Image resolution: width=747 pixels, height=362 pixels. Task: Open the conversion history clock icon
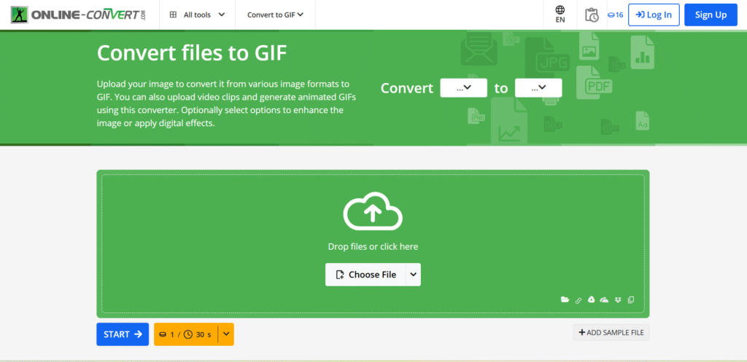[591, 15]
